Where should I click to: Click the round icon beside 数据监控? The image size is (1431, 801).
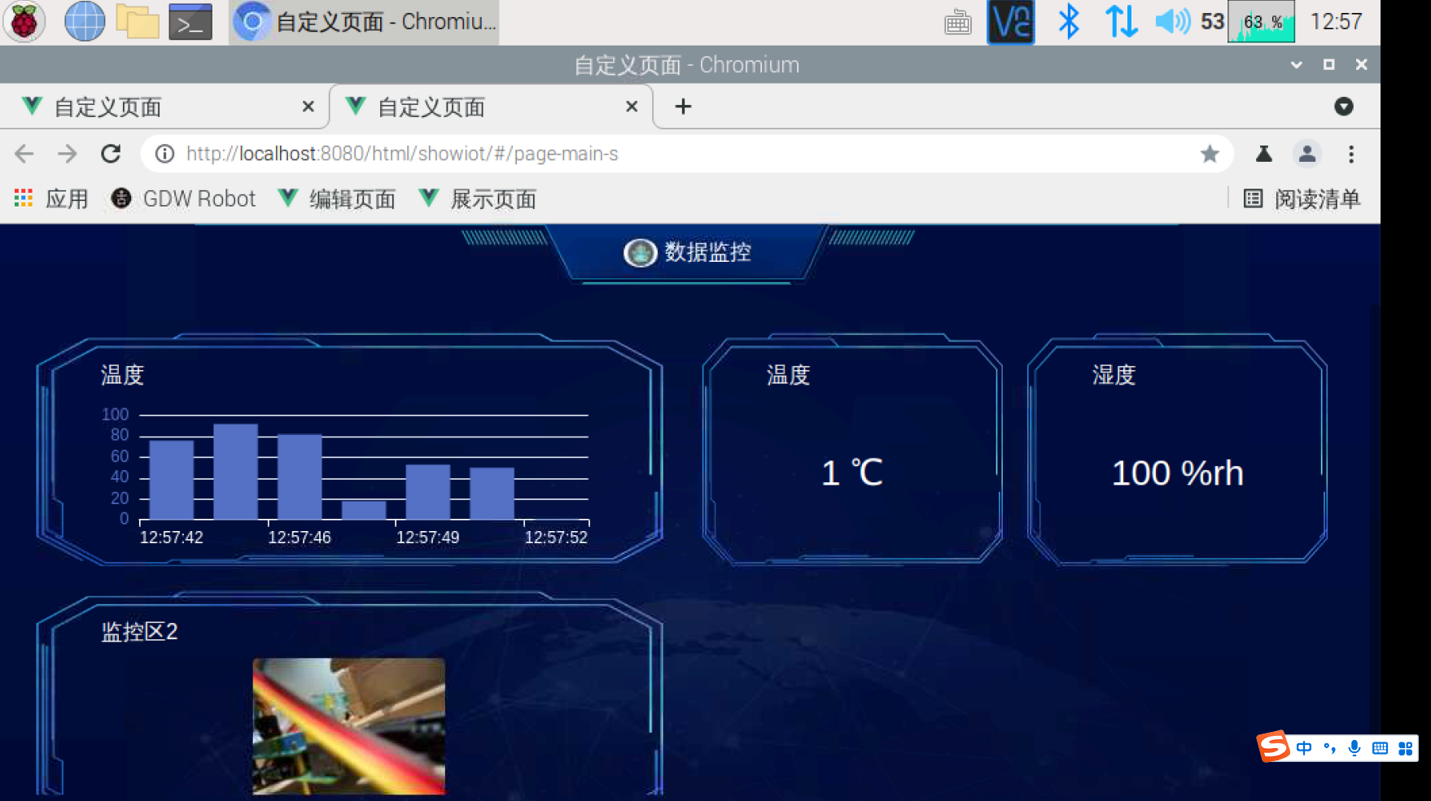[x=641, y=253]
